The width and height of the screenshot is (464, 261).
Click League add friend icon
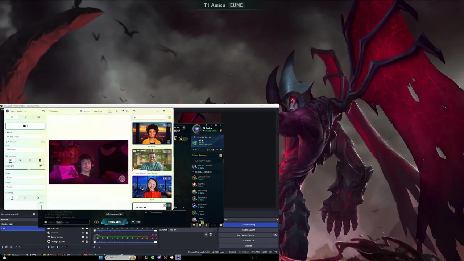pos(208,149)
